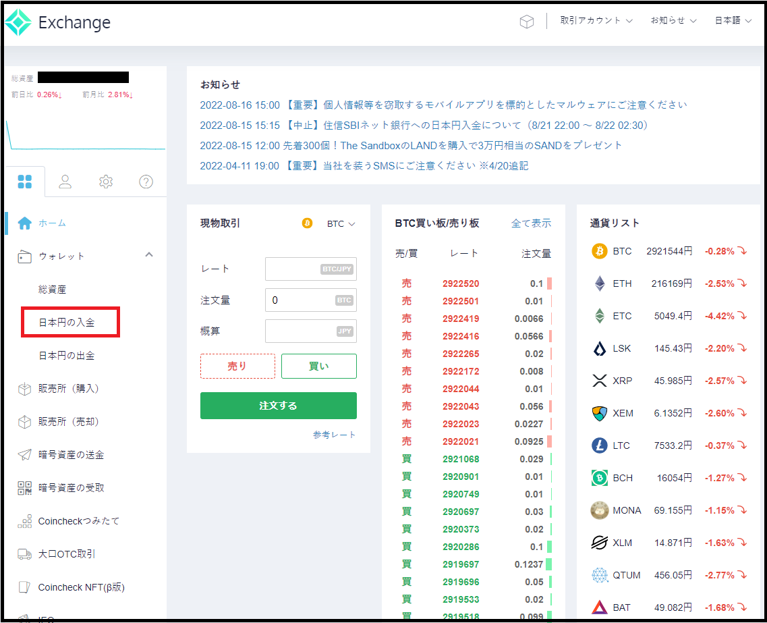The image size is (767, 623).
Task: Click the wallet icon next to ウォレット
Action: coord(24,256)
